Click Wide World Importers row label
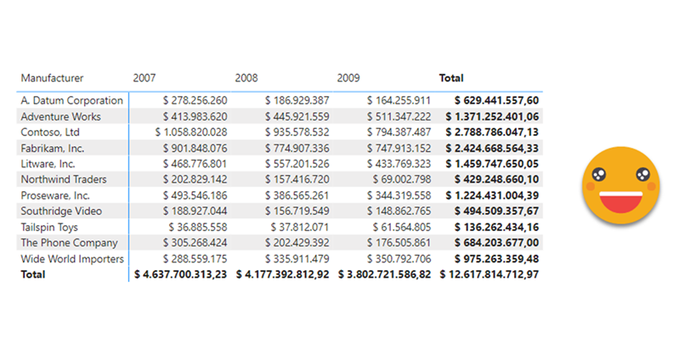The image size is (679, 355). tap(72, 258)
